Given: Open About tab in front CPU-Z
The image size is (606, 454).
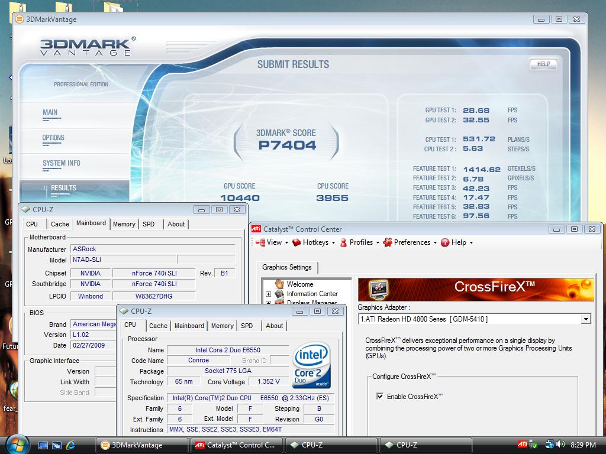Looking at the screenshot, I should pyautogui.click(x=274, y=326).
